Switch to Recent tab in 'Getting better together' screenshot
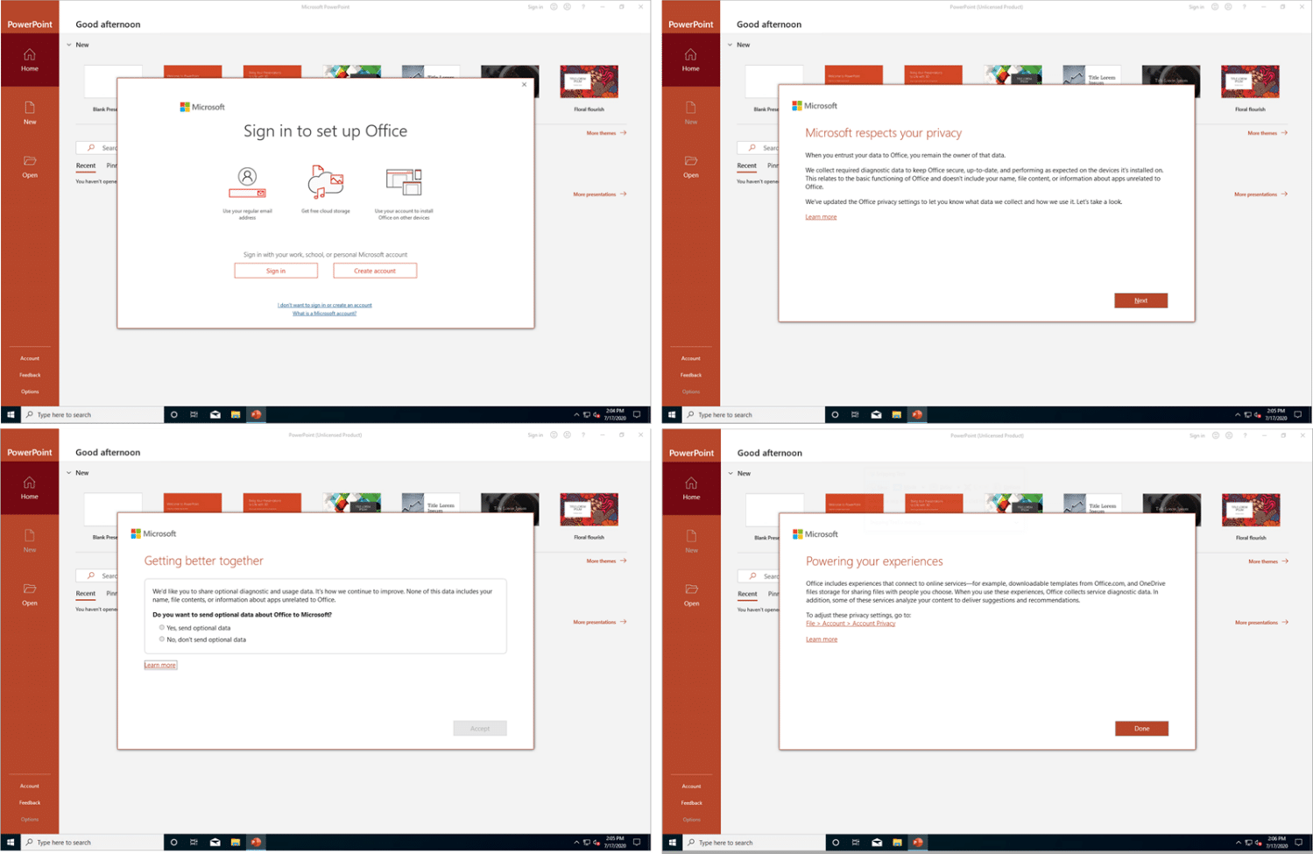The width and height of the screenshot is (1313, 854). tap(86, 594)
